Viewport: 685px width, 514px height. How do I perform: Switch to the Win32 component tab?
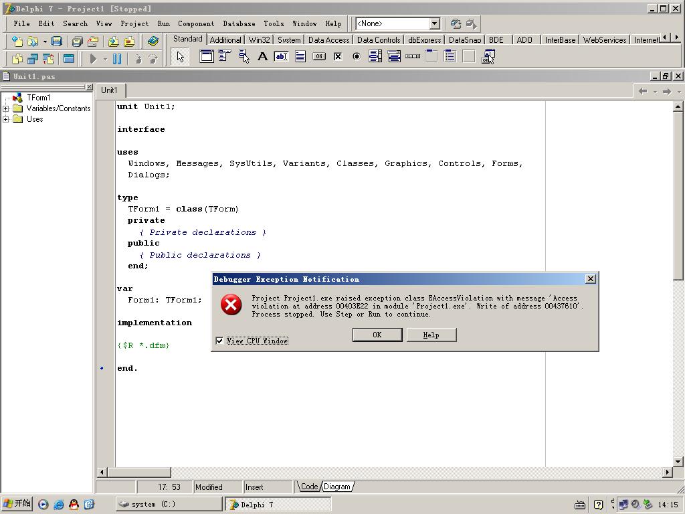coord(259,40)
